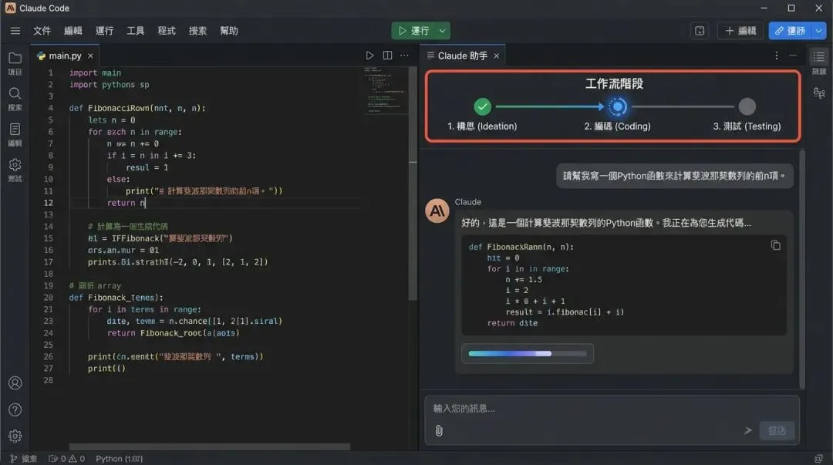The width and height of the screenshot is (833, 465).
Task: Click the completed Ideation step checkmark
Action: point(482,107)
